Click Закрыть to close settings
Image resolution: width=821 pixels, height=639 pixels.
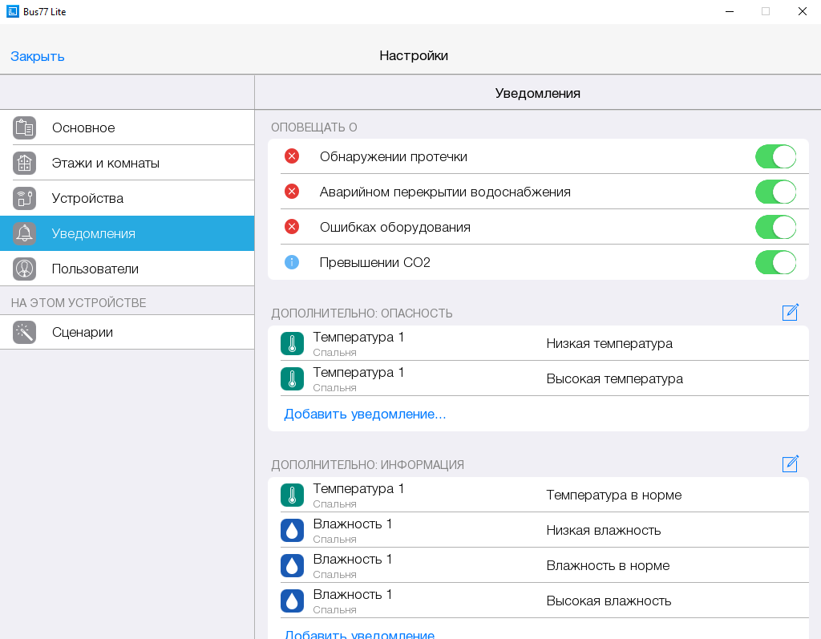(38, 56)
